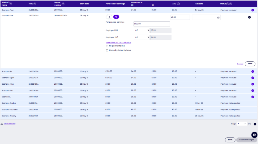Click the edit icon for Scenario Four

253,10
